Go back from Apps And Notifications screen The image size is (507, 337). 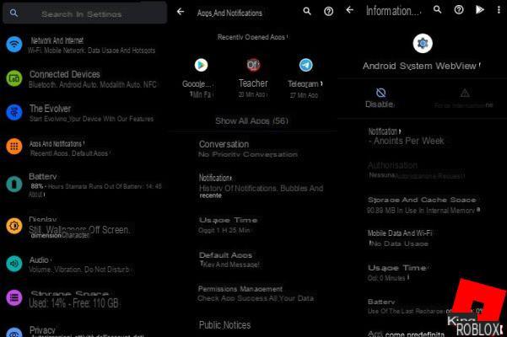point(181,12)
